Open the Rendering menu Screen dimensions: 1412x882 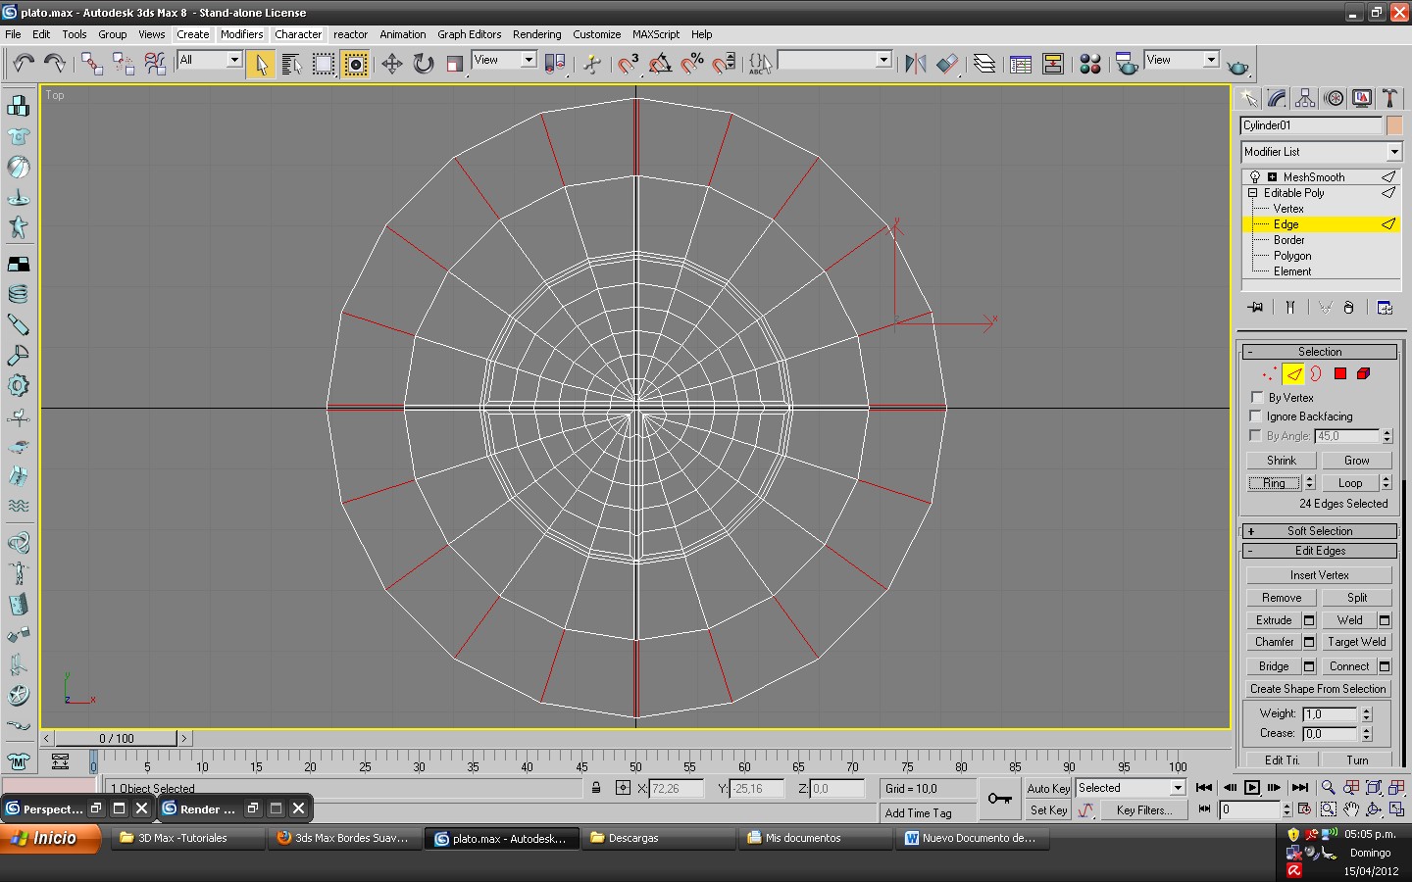tap(536, 34)
